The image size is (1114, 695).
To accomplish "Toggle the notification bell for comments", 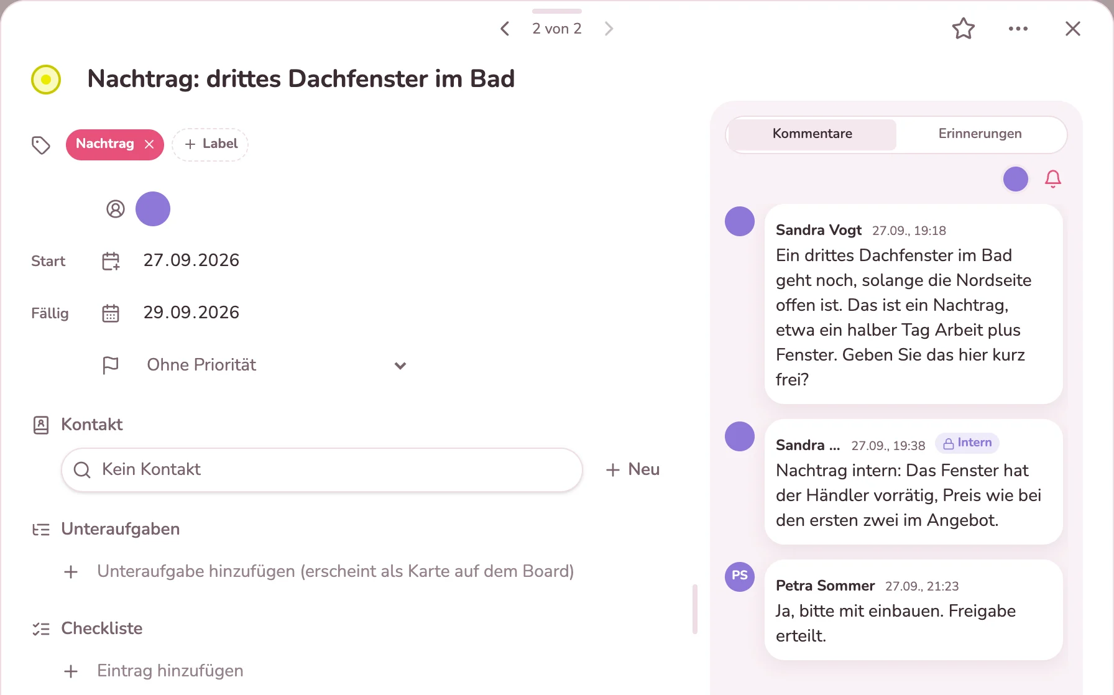I will pyautogui.click(x=1053, y=179).
